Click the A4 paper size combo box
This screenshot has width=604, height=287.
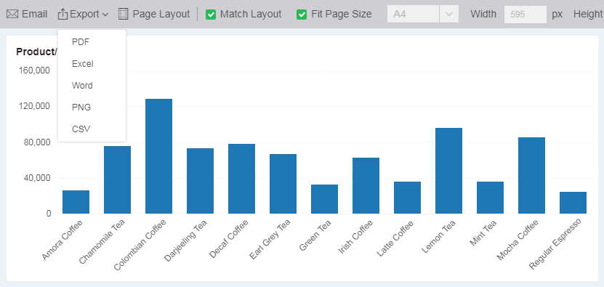422,15
